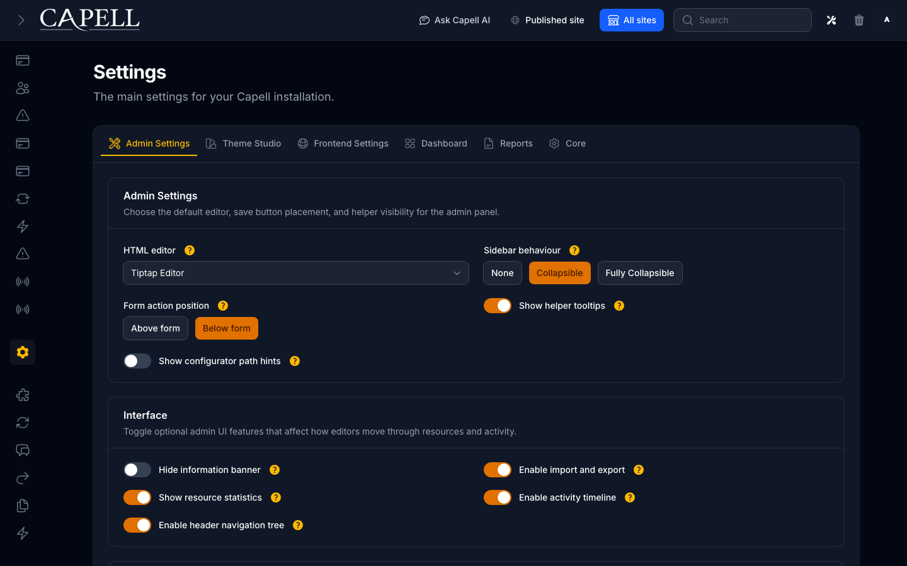Choose Fully Collapsible sidebar behaviour
This screenshot has height=566, width=907.
tap(640, 273)
